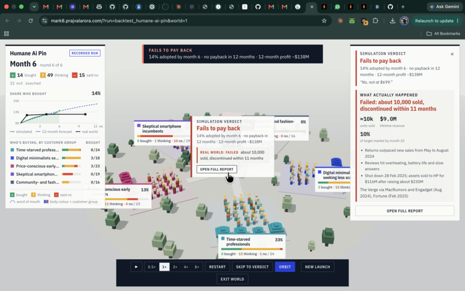Open Chrome's tab search dropdown chevron

[34, 6]
